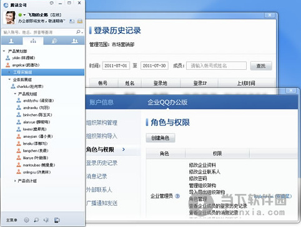Switch to the single contact tab
Screen dimensions: 301x227
11,41
